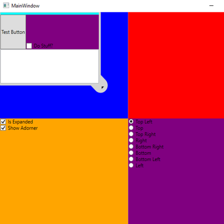Click the empty orange panel area

[x=63, y=175]
